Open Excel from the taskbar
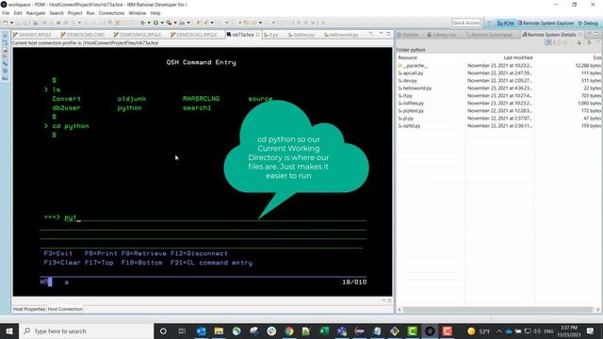 pos(324,331)
